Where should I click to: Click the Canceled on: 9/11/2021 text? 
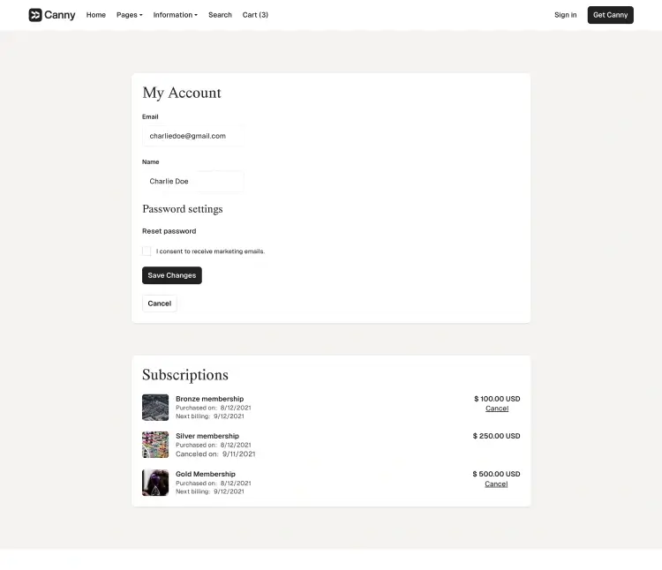tap(215, 454)
